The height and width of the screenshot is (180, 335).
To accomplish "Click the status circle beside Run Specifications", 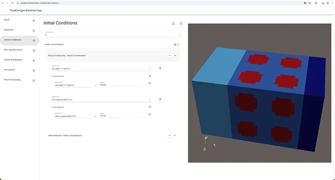I will tap(34, 51).
